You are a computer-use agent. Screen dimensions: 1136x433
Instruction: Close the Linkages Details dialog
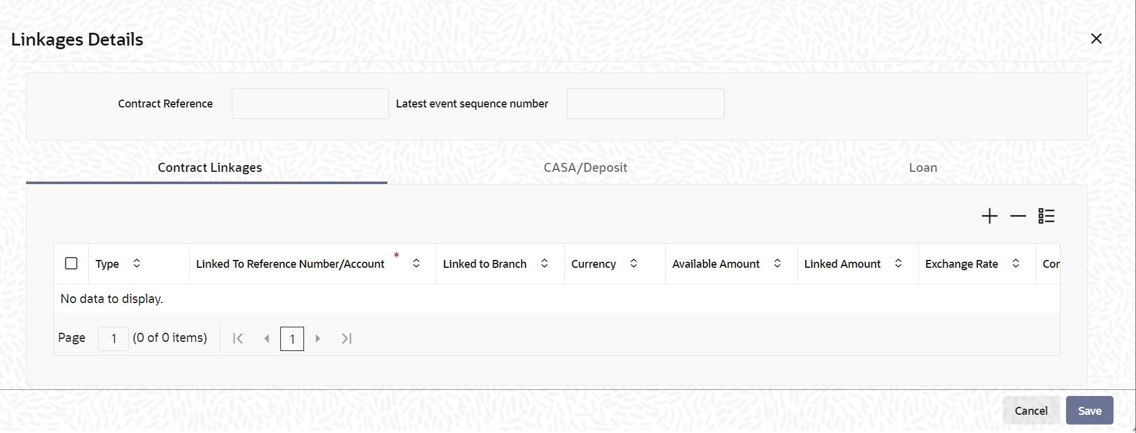point(1096,39)
